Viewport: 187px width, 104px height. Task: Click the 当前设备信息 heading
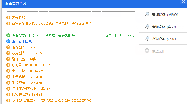coord(23,41)
